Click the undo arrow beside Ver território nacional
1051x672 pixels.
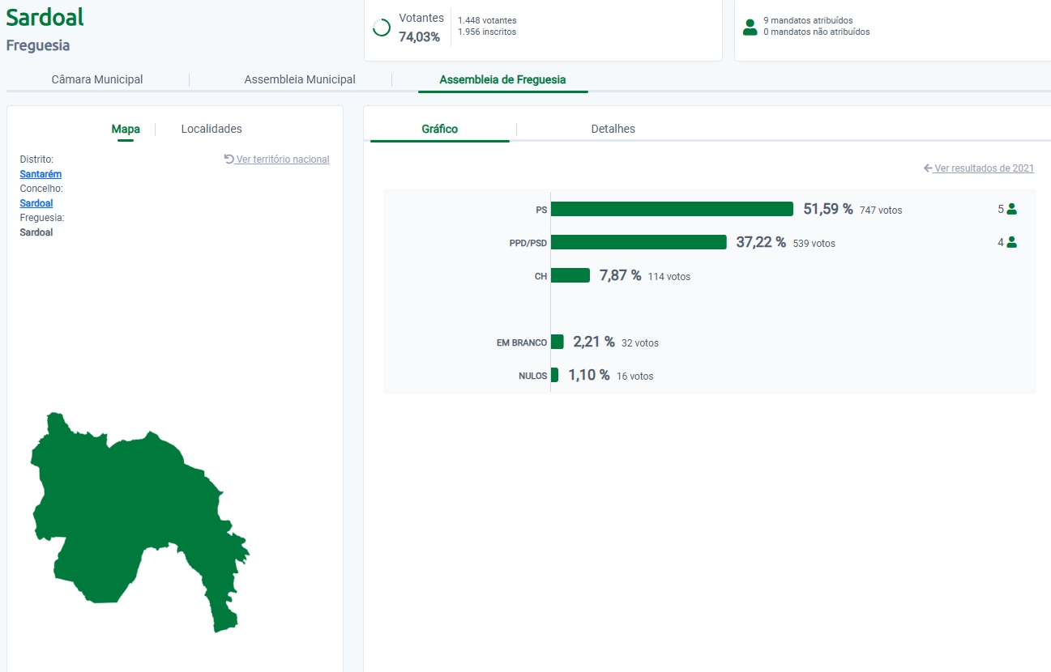(229, 159)
